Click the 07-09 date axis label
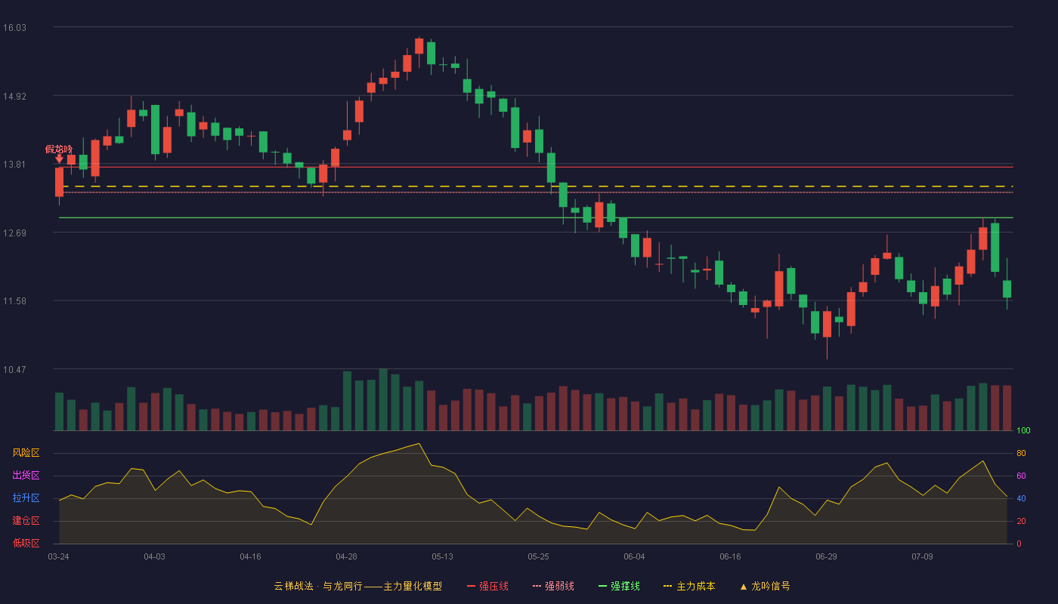Viewport: 1058px width, 604px height. (x=922, y=556)
